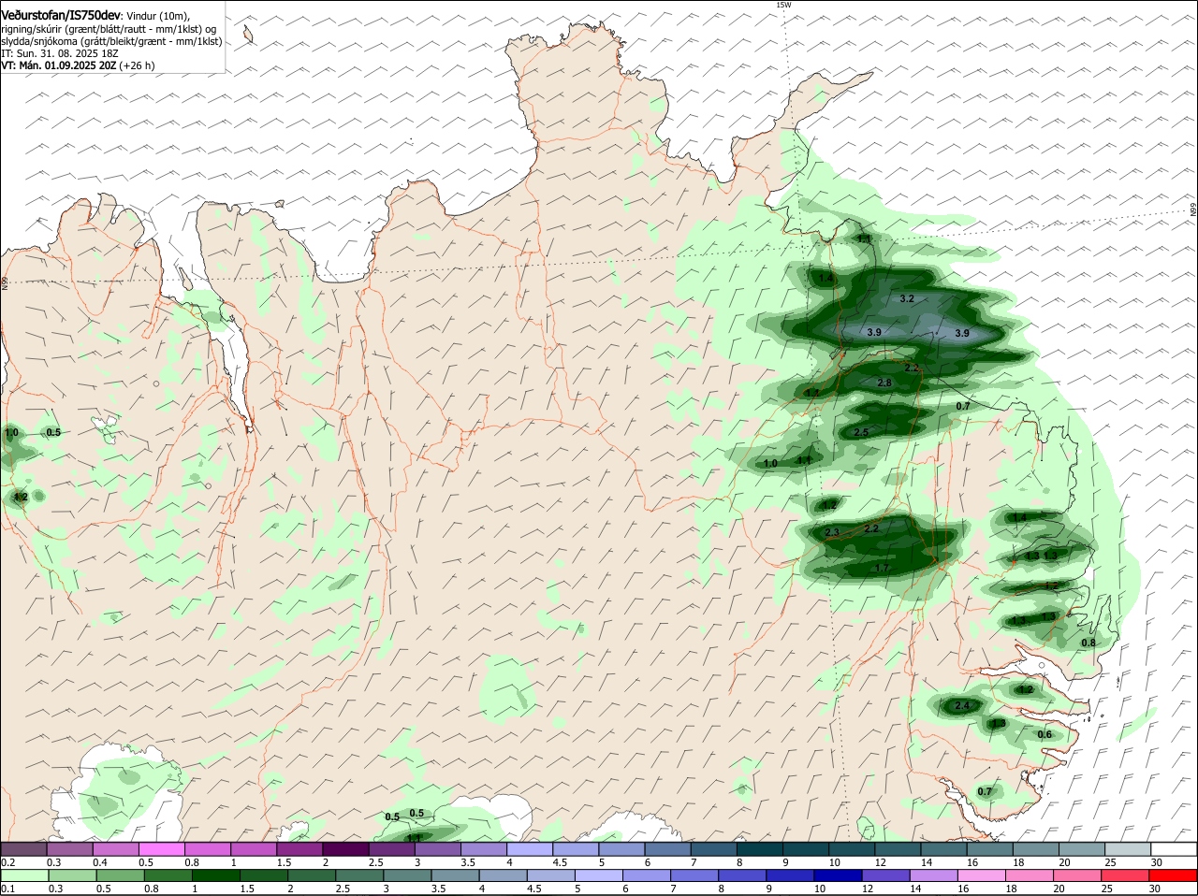Click the 2.4 precipitation value on the map
The height and width of the screenshot is (896, 1198).
(x=962, y=706)
